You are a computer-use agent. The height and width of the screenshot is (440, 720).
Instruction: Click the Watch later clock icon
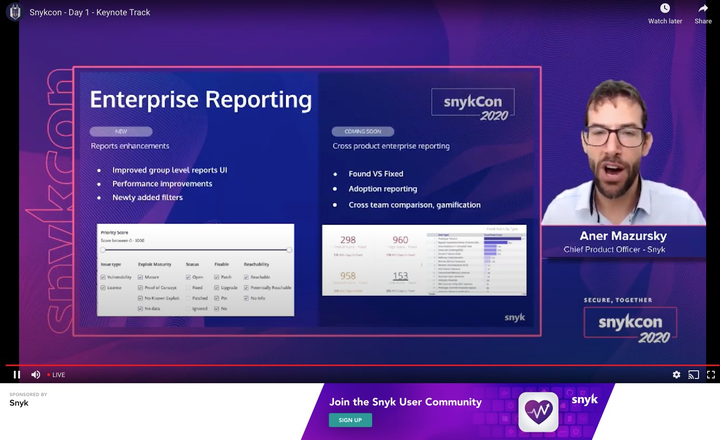coord(665,8)
